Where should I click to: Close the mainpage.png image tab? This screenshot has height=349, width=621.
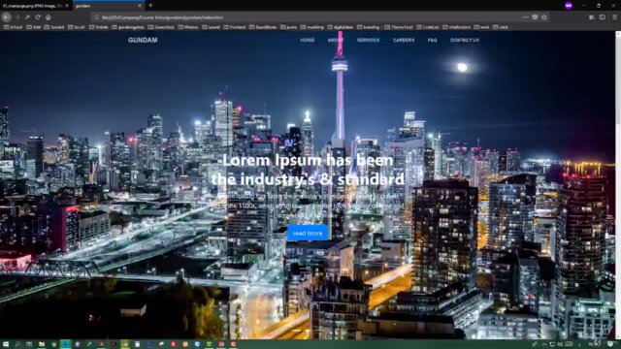pyautogui.click(x=67, y=6)
